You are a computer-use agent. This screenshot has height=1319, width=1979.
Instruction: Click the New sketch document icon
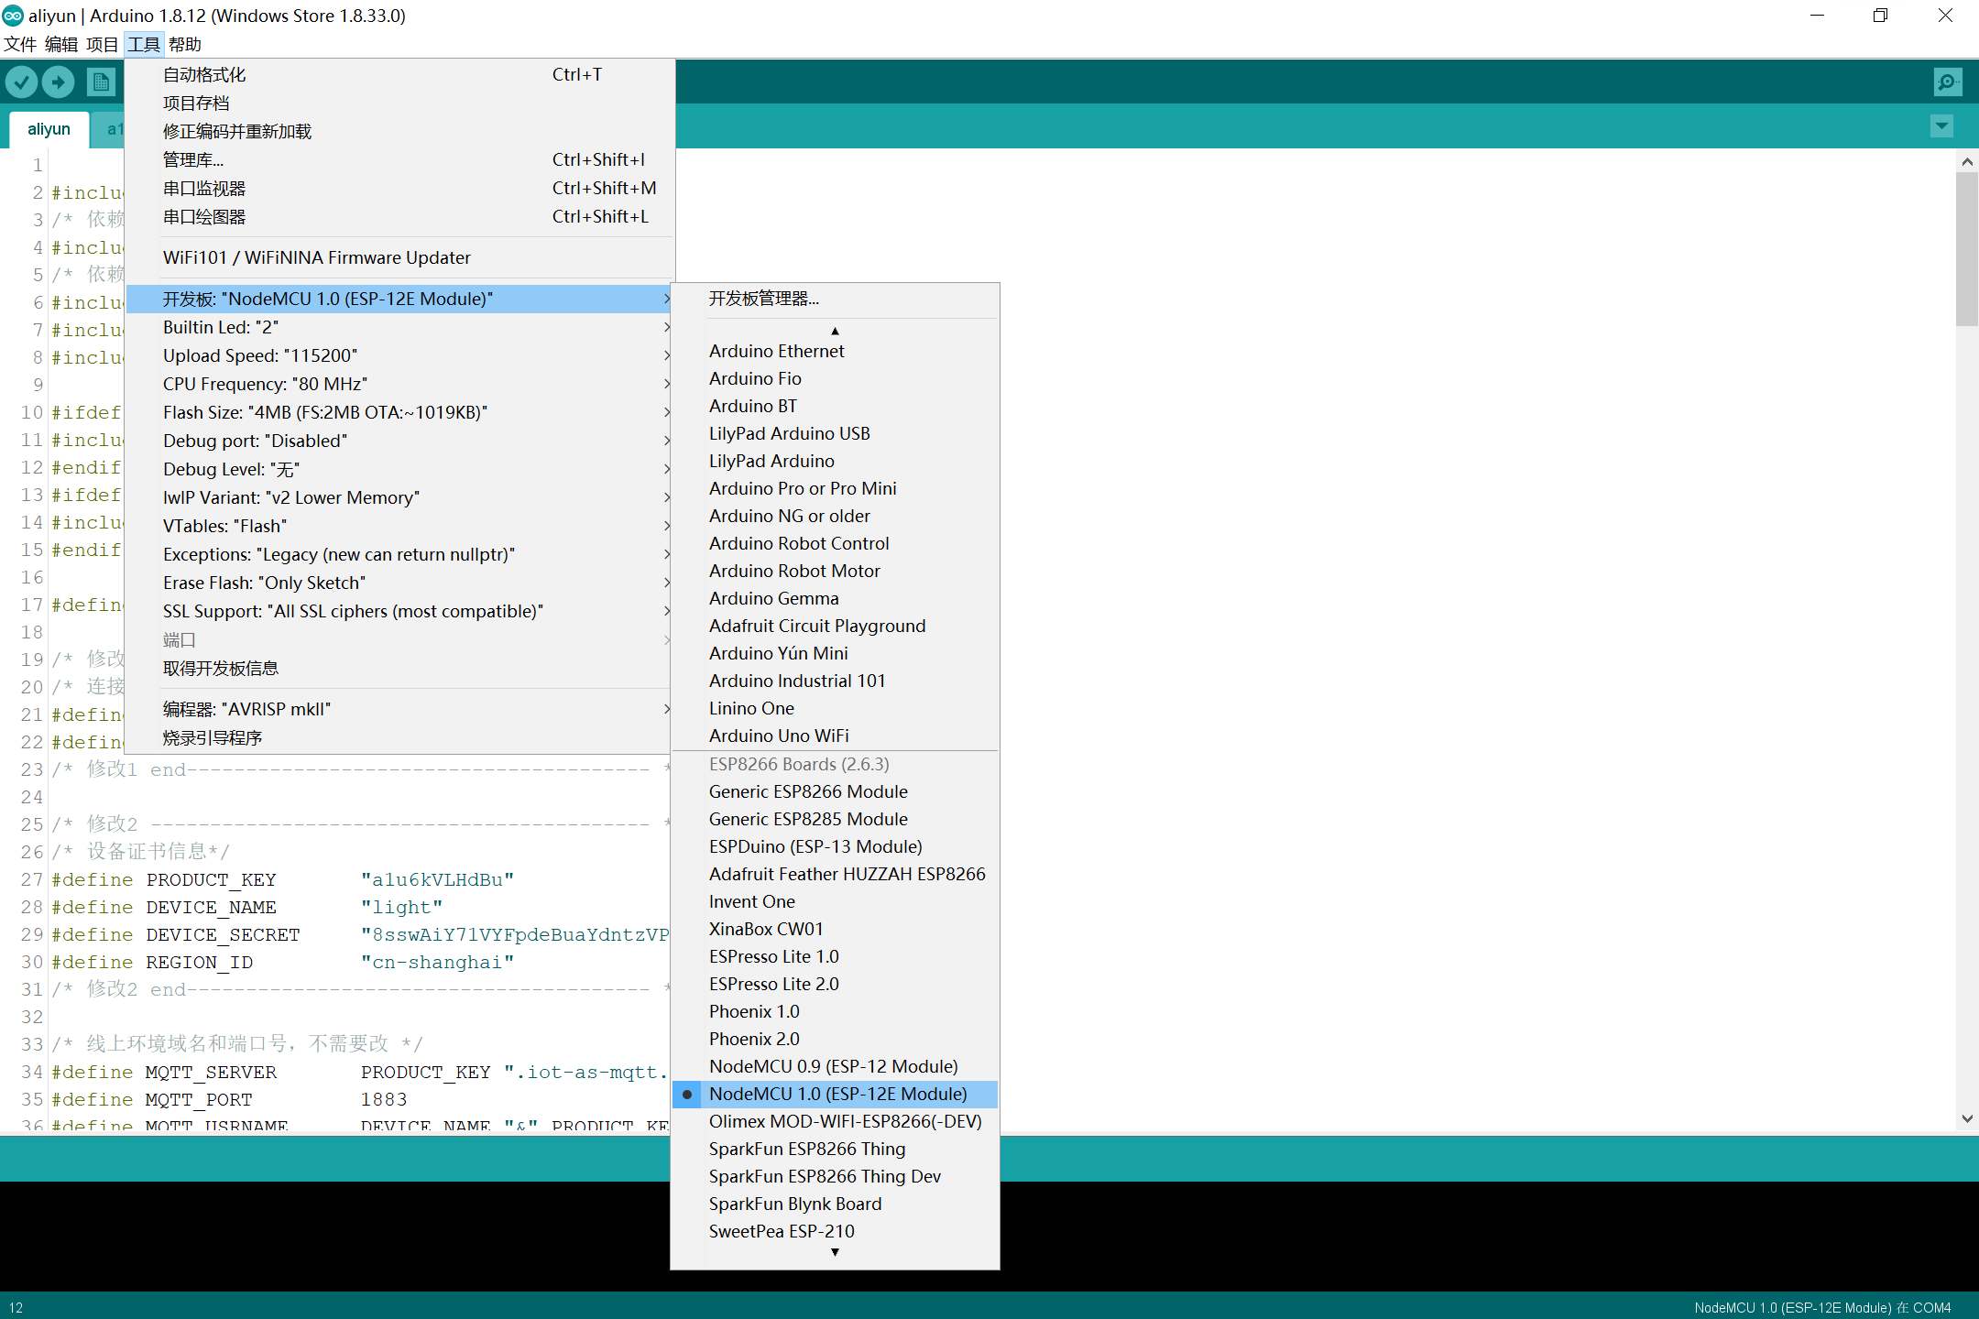[x=102, y=82]
